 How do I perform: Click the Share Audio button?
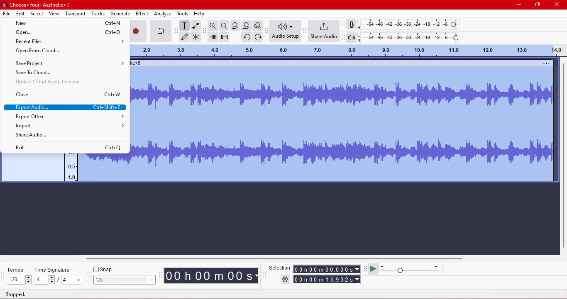324,31
